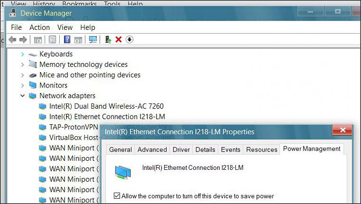Minimize the Device Manager window

310,12
